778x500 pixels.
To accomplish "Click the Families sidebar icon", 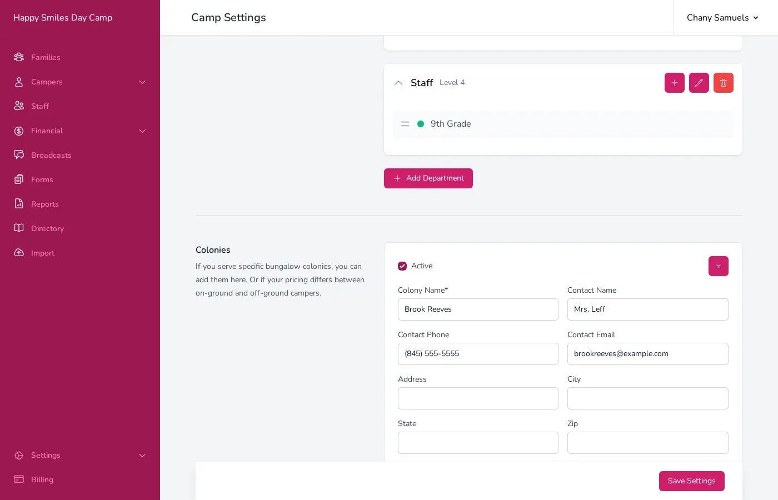I will pyautogui.click(x=19, y=57).
